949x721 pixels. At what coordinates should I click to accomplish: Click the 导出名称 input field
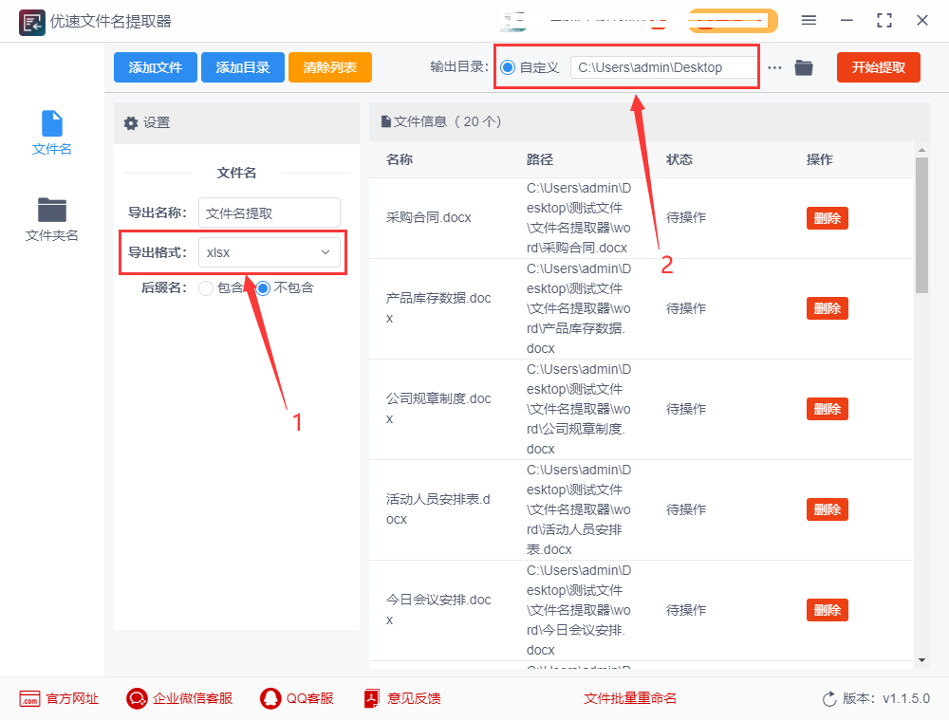pyautogui.click(x=270, y=213)
